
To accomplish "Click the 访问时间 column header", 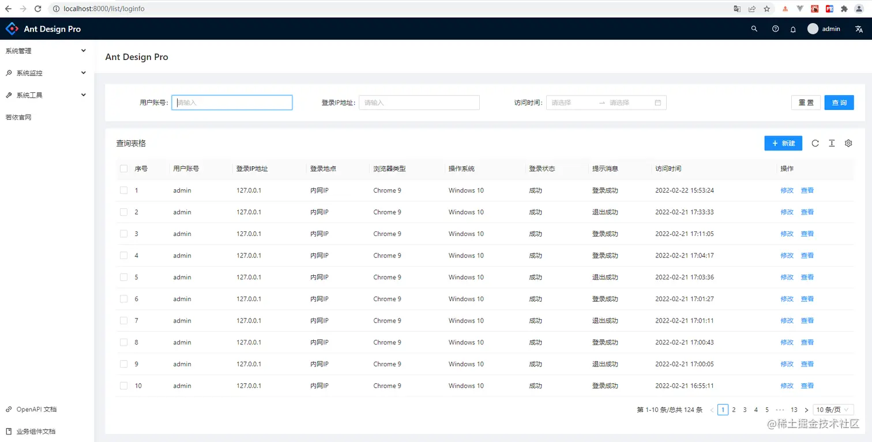I will tap(668, 168).
